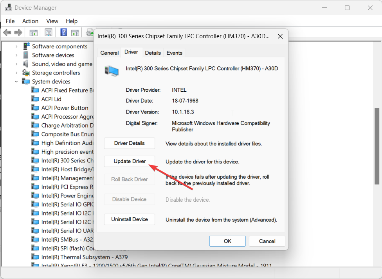Screen dimensions: 382x279
Task: Open the View menu
Action: tap(52, 21)
